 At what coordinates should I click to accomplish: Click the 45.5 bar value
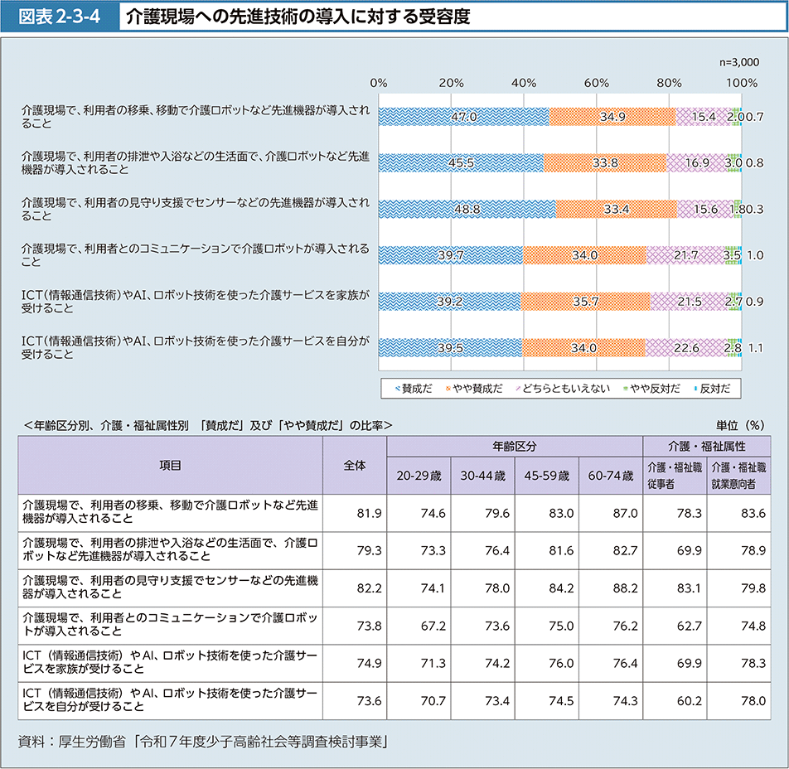pos(461,163)
